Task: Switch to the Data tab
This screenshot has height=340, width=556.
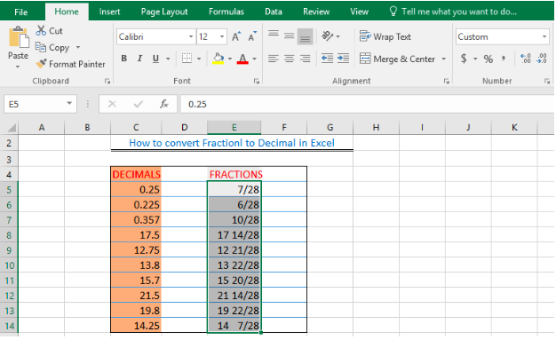Action: tap(274, 12)
